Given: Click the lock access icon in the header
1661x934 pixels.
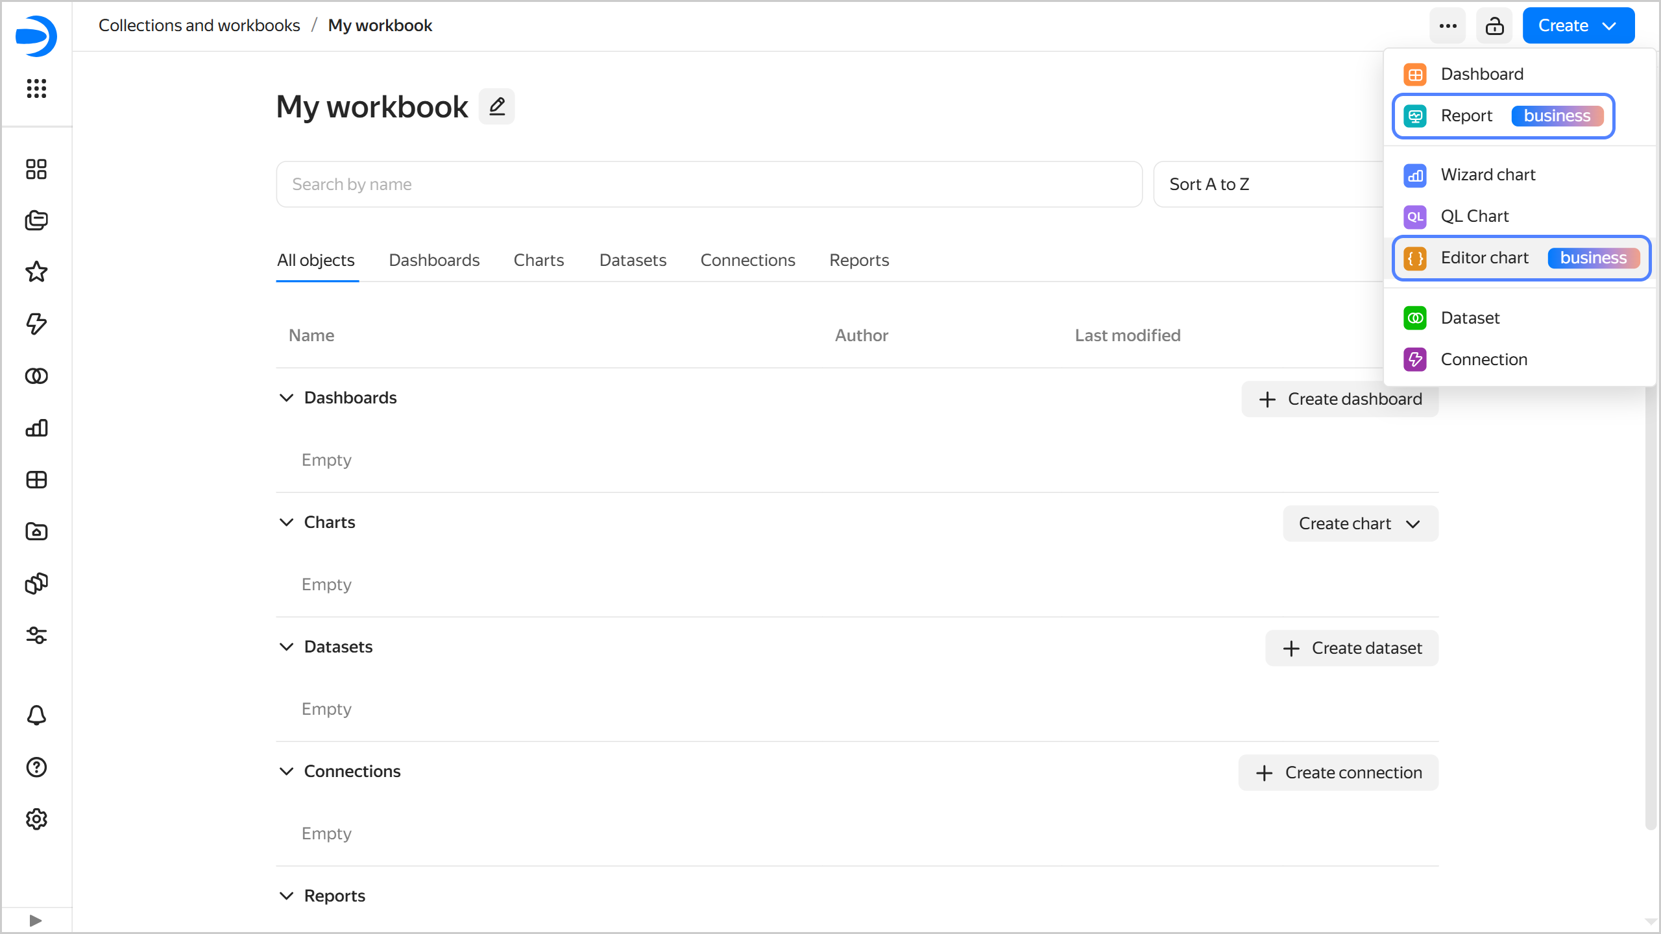Looking at the screenshot, I should 1494,26.
